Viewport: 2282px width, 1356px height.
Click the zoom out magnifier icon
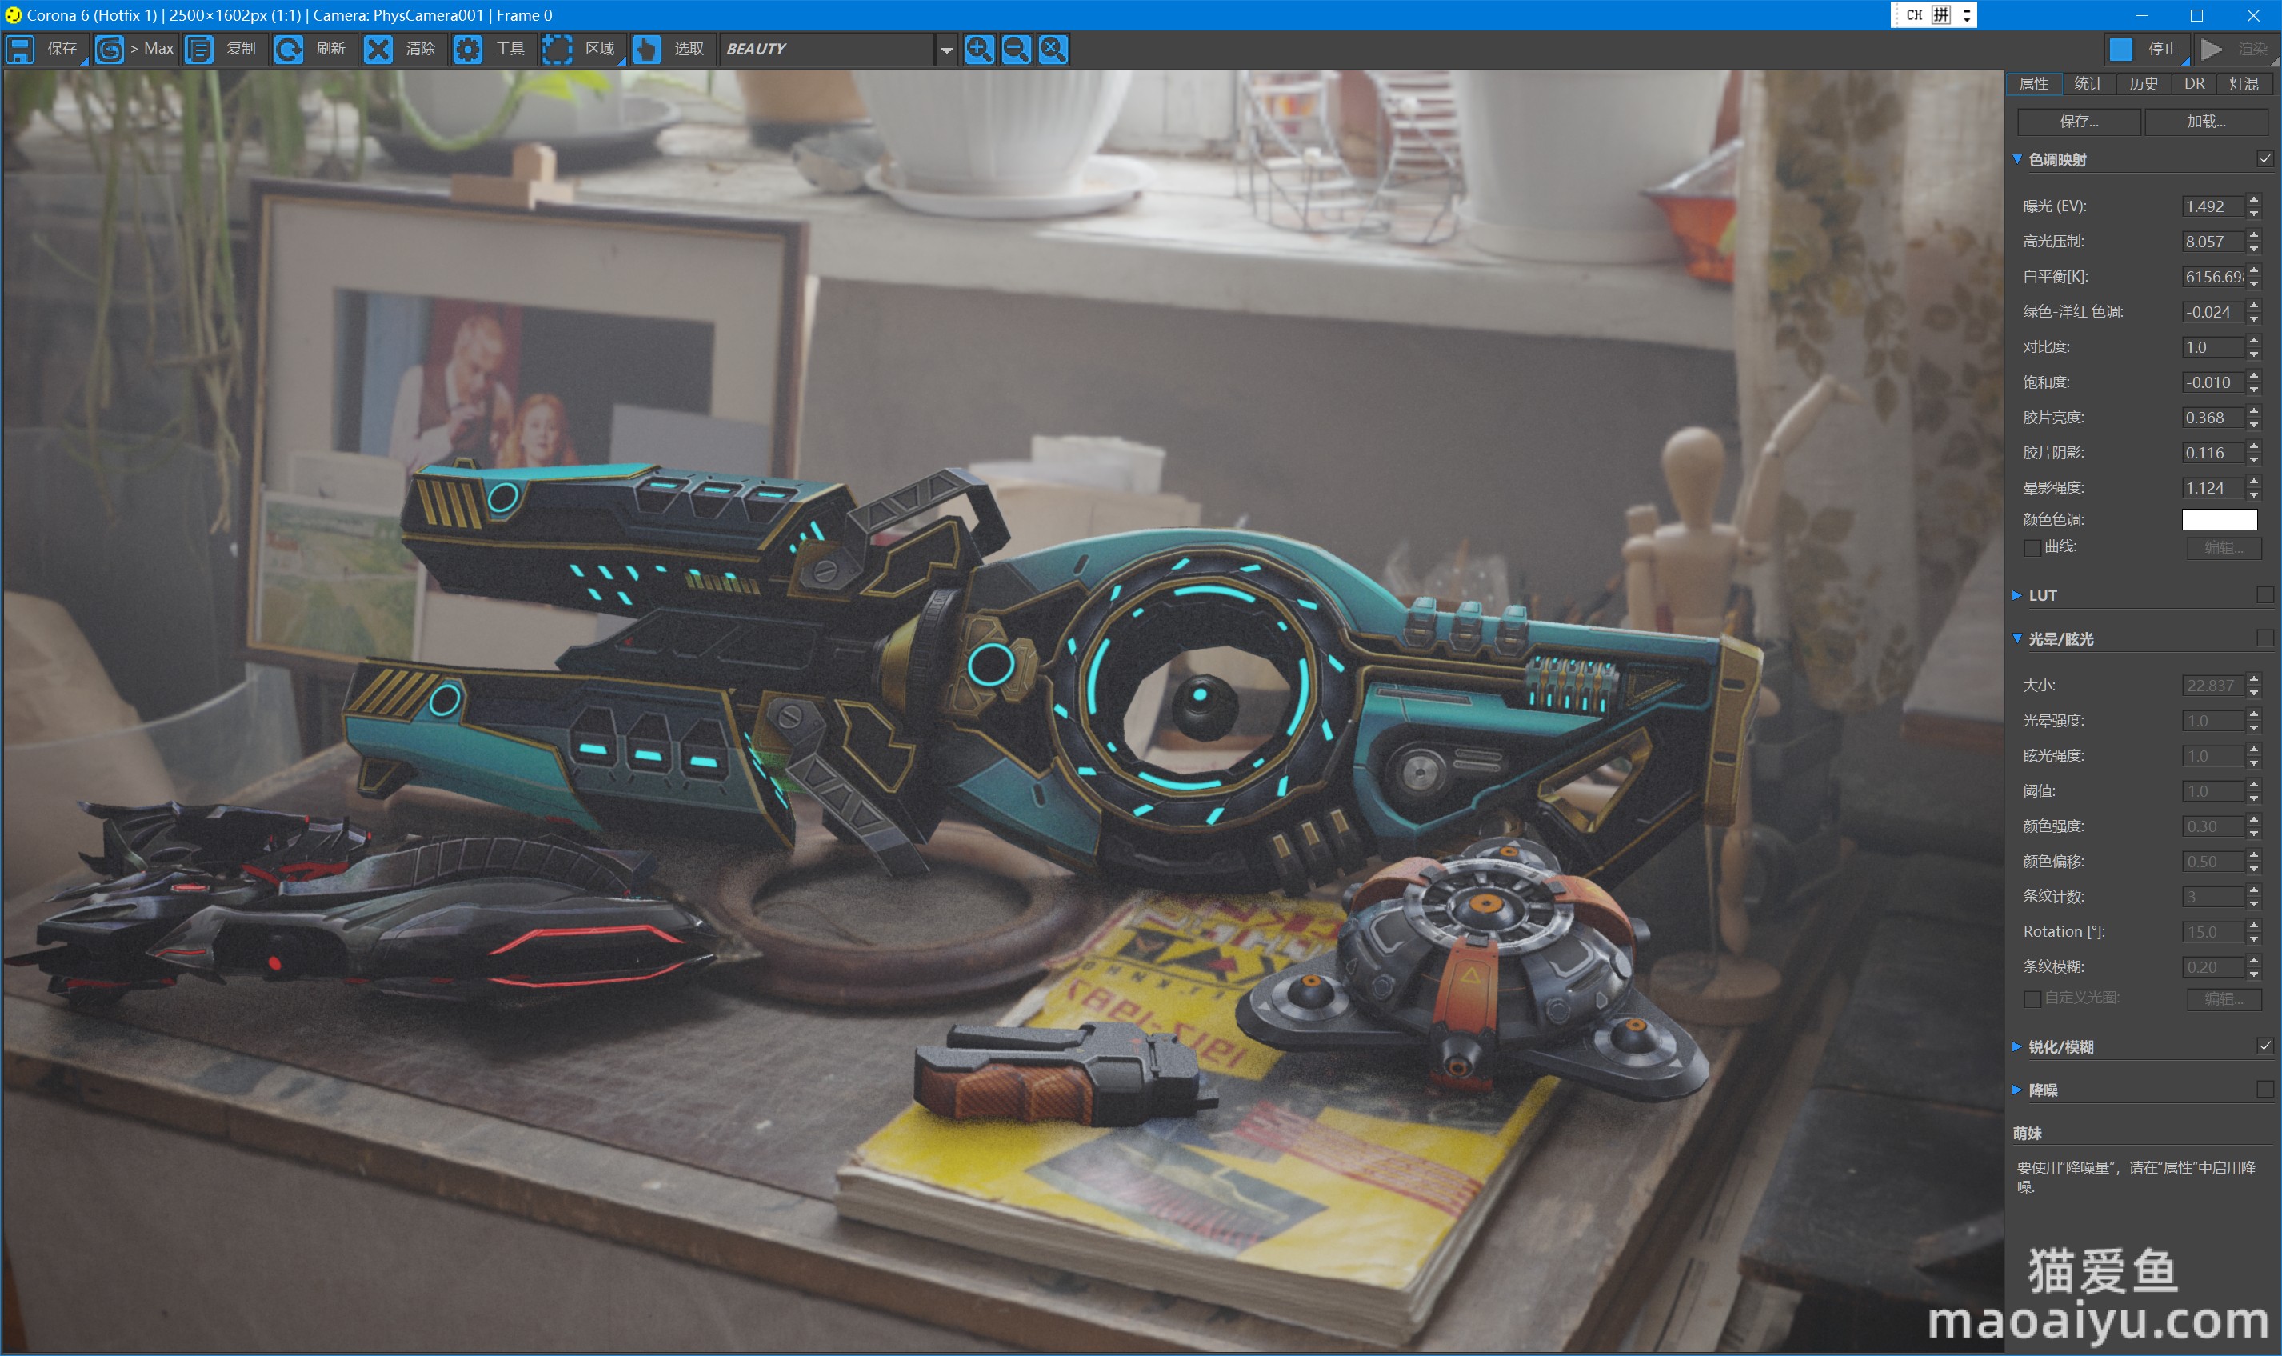(1016, 50)
